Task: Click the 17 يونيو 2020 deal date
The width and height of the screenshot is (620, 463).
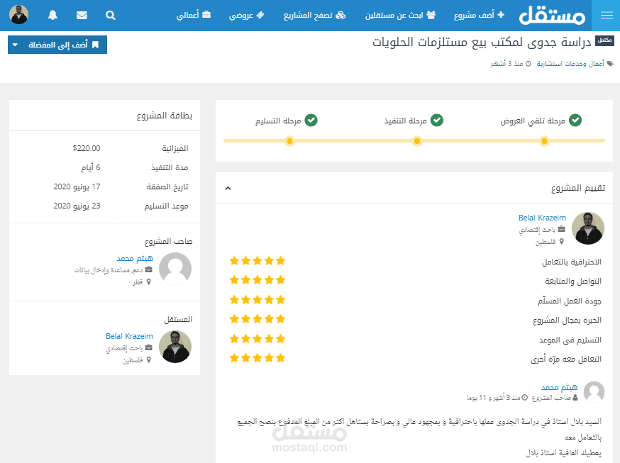Action: [x=77, y=186]
